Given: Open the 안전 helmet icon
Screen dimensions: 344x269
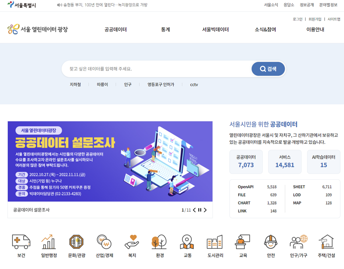Looking at the screenshot, I should pyautogui.click(x=271, y=242).
